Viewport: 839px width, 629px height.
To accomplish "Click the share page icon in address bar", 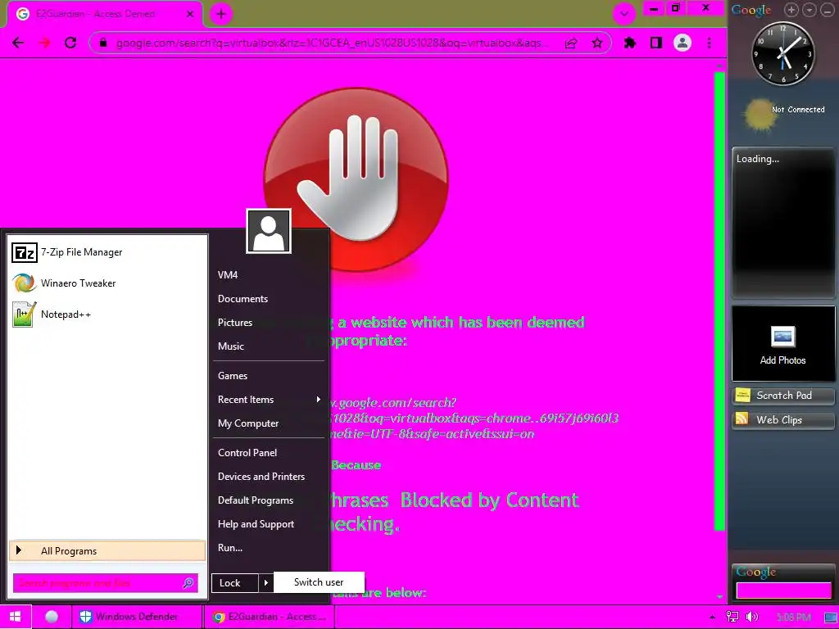I will tap(571, 43).
